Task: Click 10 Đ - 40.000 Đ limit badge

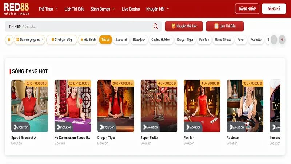Action: pos(252,83)
